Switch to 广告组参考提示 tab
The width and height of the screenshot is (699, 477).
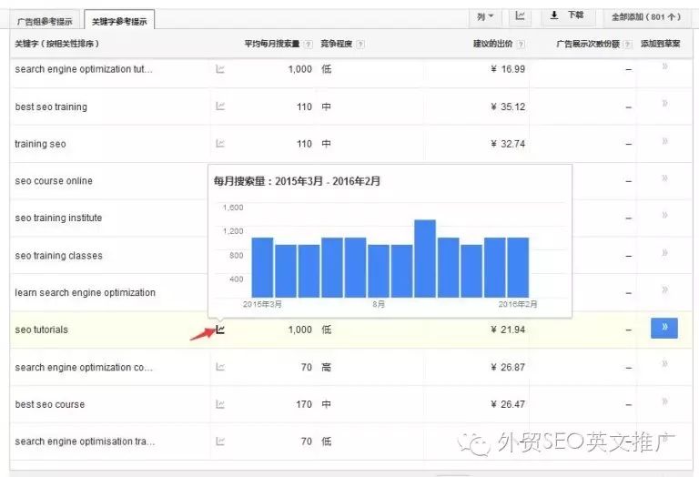[x=45, y=21]
